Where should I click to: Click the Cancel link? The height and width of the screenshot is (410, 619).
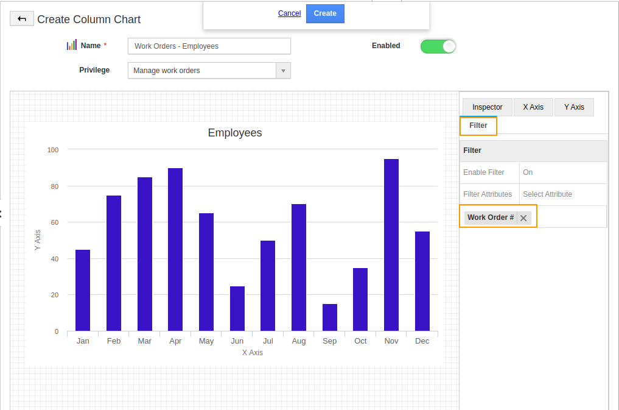point(289,13)
